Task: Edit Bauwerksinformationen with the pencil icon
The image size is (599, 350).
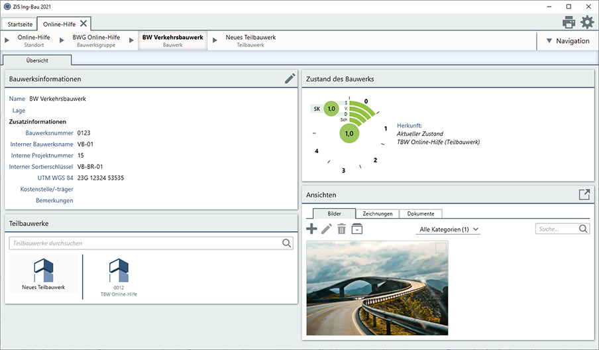Action: (290, 78)
